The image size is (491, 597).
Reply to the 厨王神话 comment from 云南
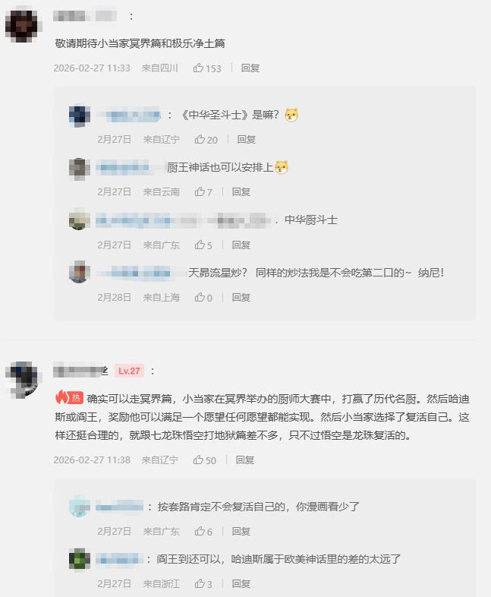241,192
